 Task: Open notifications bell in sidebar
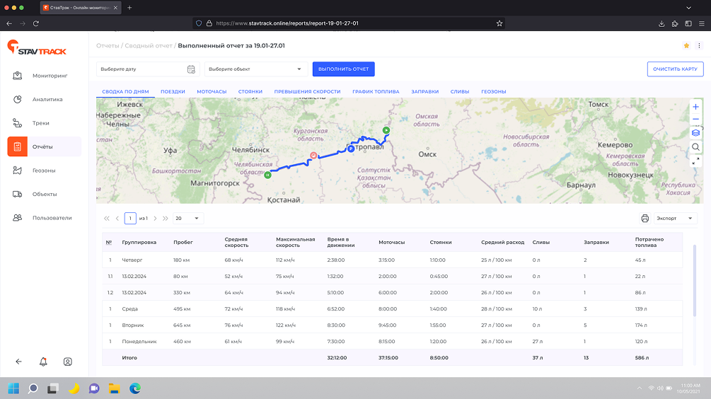click(43, 362)
